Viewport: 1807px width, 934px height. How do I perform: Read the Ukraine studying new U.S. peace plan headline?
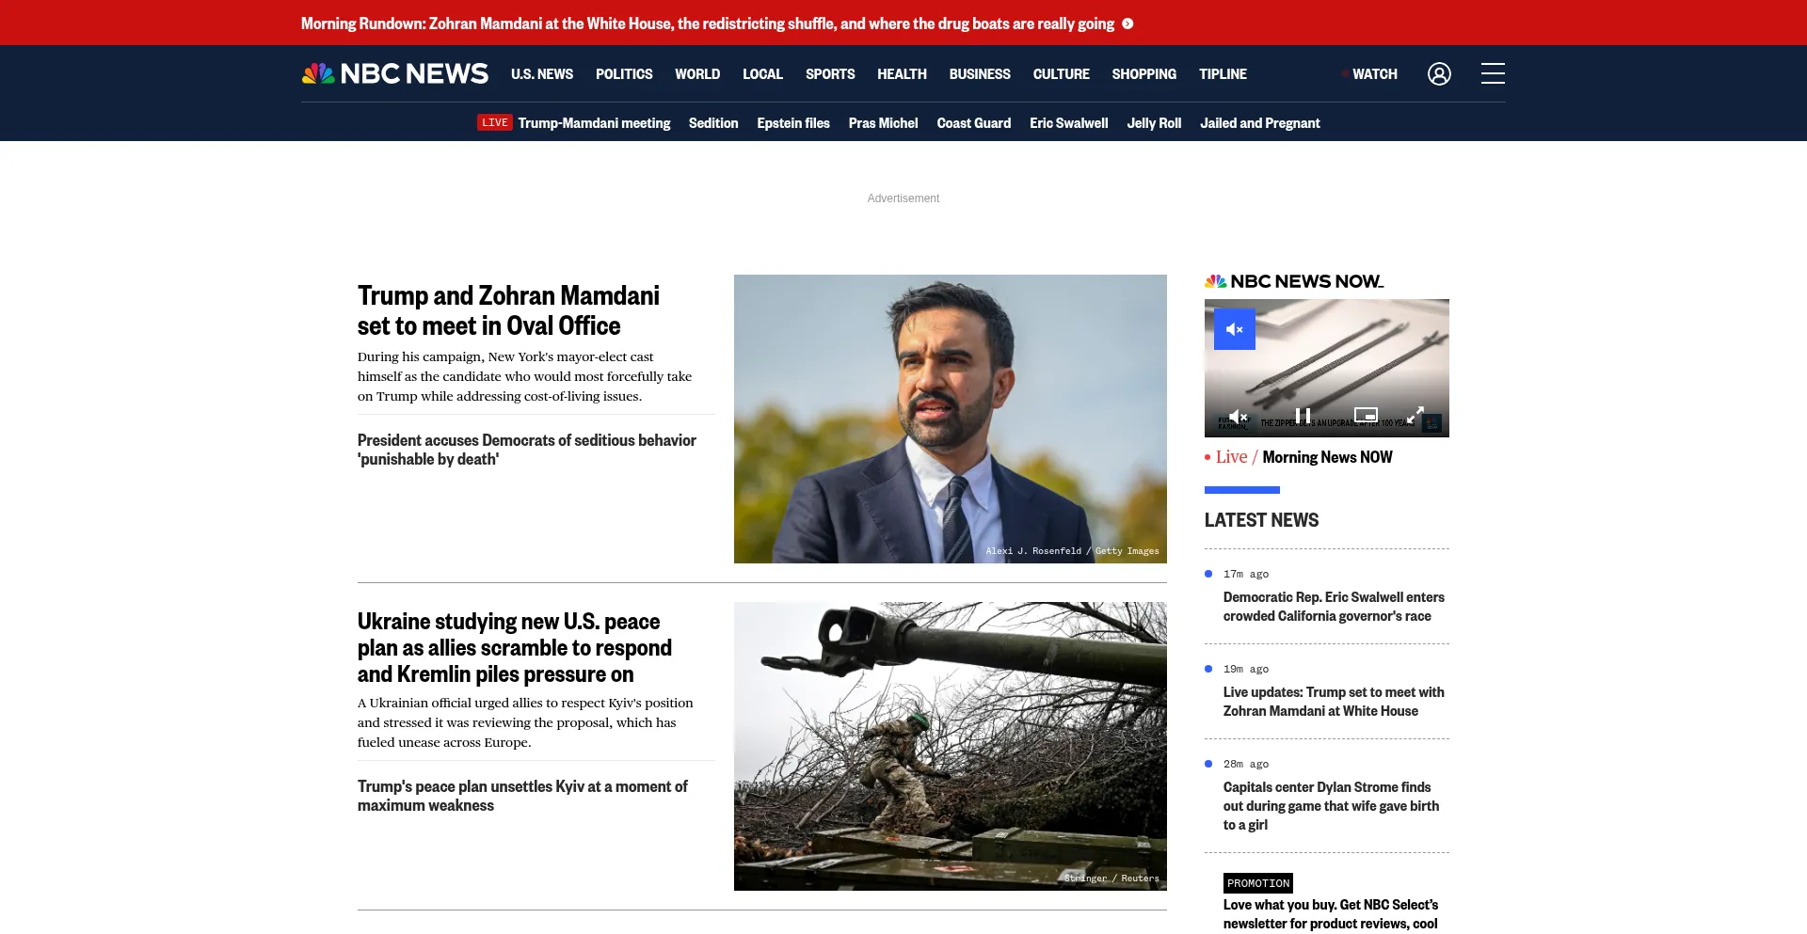(515, 647)
